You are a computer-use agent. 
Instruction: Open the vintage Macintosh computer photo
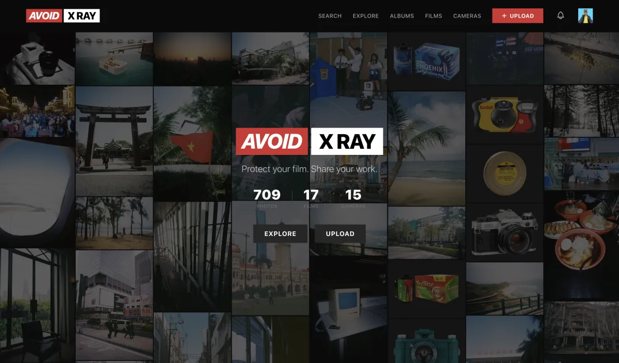(348, 308)
